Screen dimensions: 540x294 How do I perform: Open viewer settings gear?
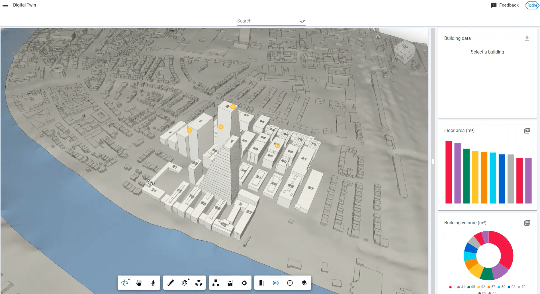(x=244, y=283)
